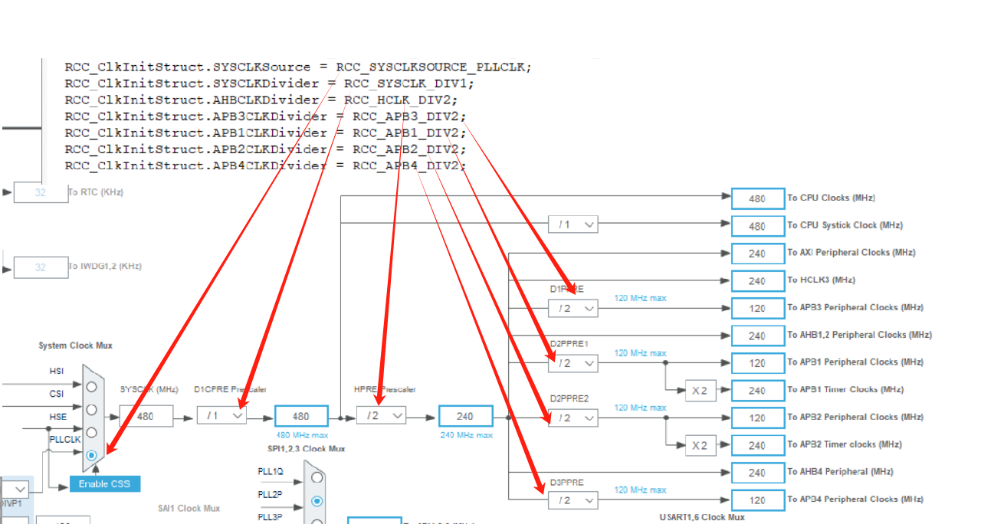Viewport: 981px width, 524px height.
Task: Select PLL1Q in SPI1,2,3 Clock Mux
Action: pos(317,478)
